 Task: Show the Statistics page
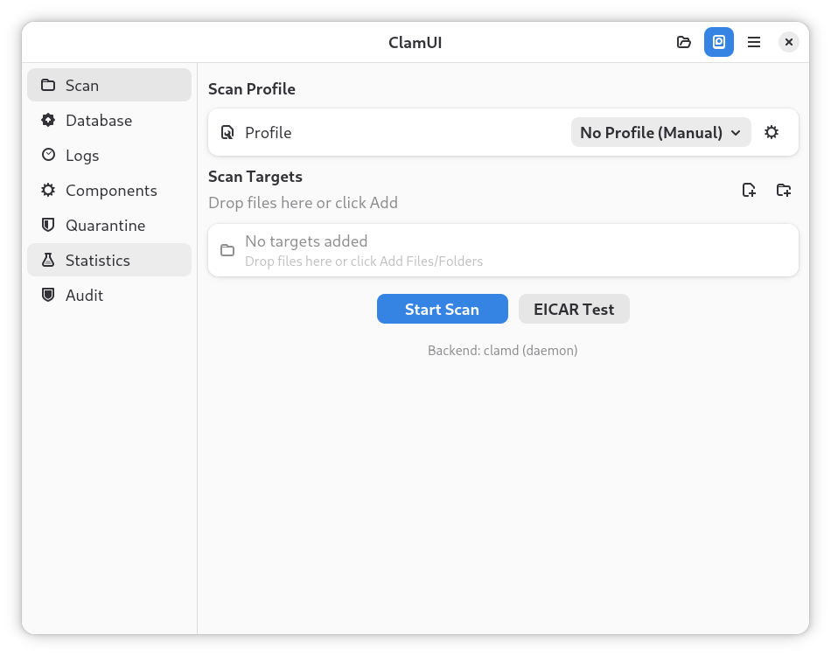coord(109,260)
